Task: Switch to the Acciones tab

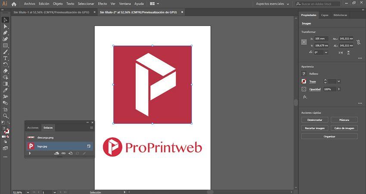Action: click(x=33, y=128)
